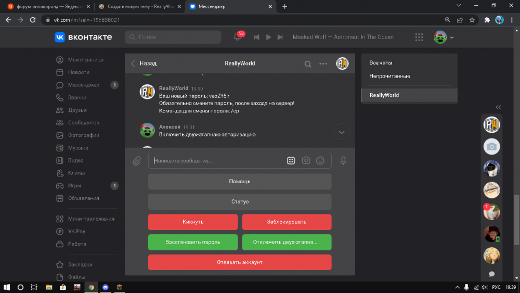
Task: Attach a file with paperclip icon
Action: pyautogui.click(x=137, y=161)
